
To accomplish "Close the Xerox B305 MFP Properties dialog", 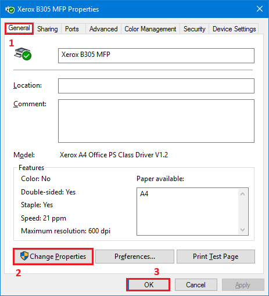I will click(x=260, y=9).
